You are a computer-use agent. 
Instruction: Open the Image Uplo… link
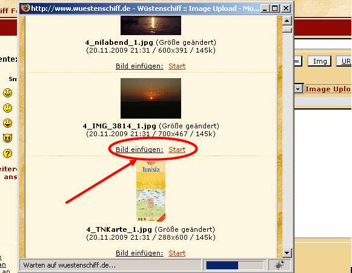(328, 89)
